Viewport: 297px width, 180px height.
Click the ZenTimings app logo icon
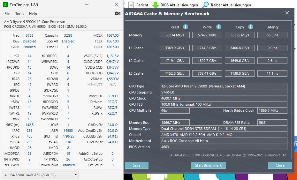(5, 5)
